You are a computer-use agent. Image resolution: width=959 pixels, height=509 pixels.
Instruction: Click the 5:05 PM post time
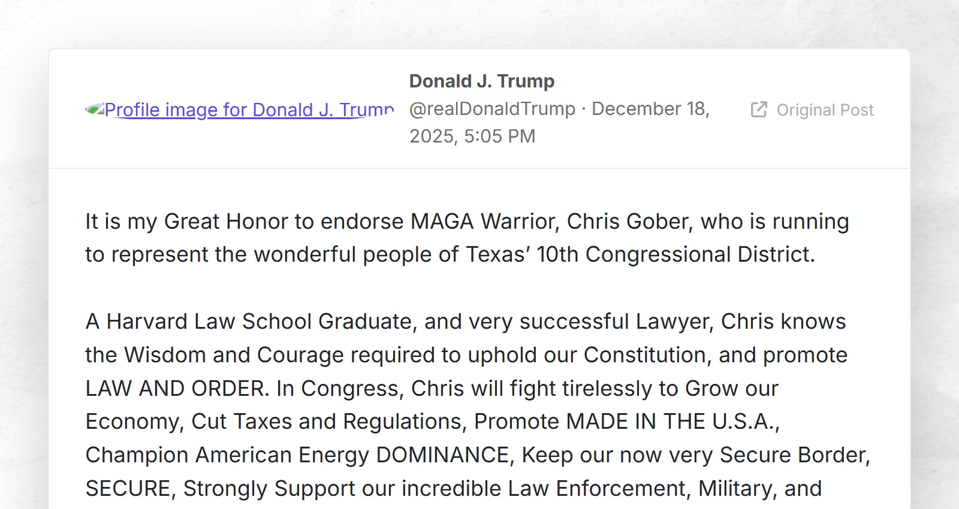pos(499,137)
